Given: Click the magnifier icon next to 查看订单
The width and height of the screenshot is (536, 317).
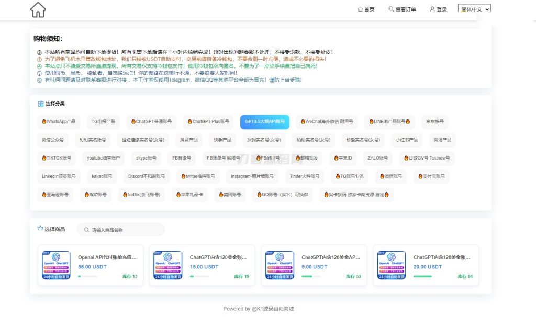Looking at the screenshot, I should pyautogui.click(x=390, y=9).
